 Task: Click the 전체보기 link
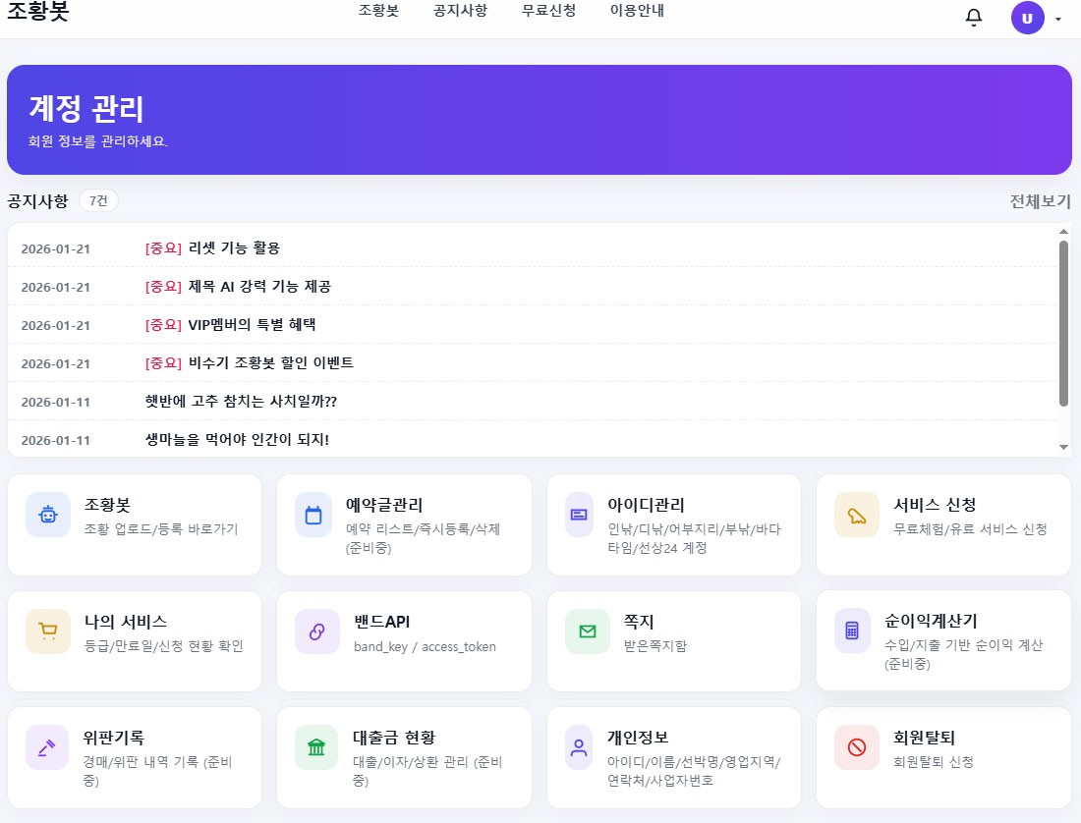coord(1041,201)
